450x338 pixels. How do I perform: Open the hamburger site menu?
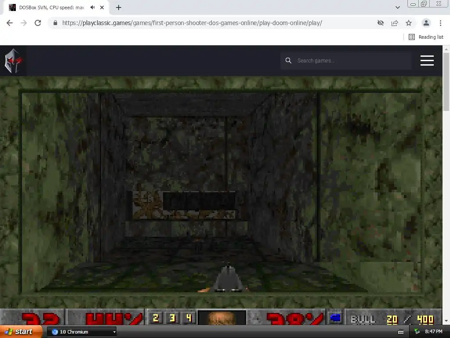point(427,61)
